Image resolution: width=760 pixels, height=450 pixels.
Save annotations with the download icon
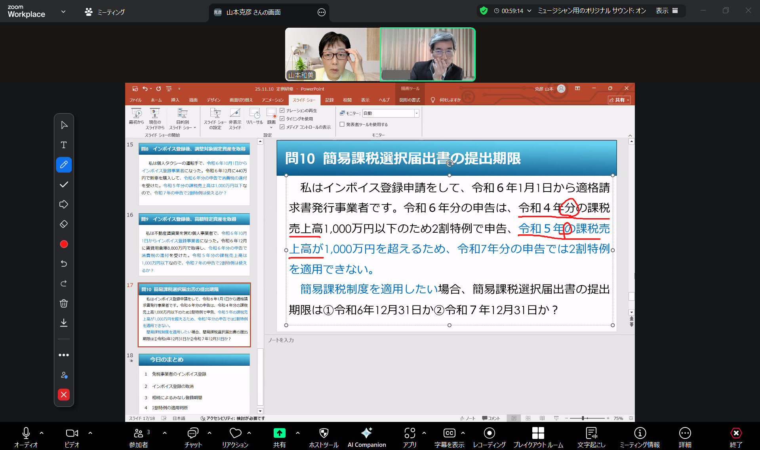pos(64,323)
